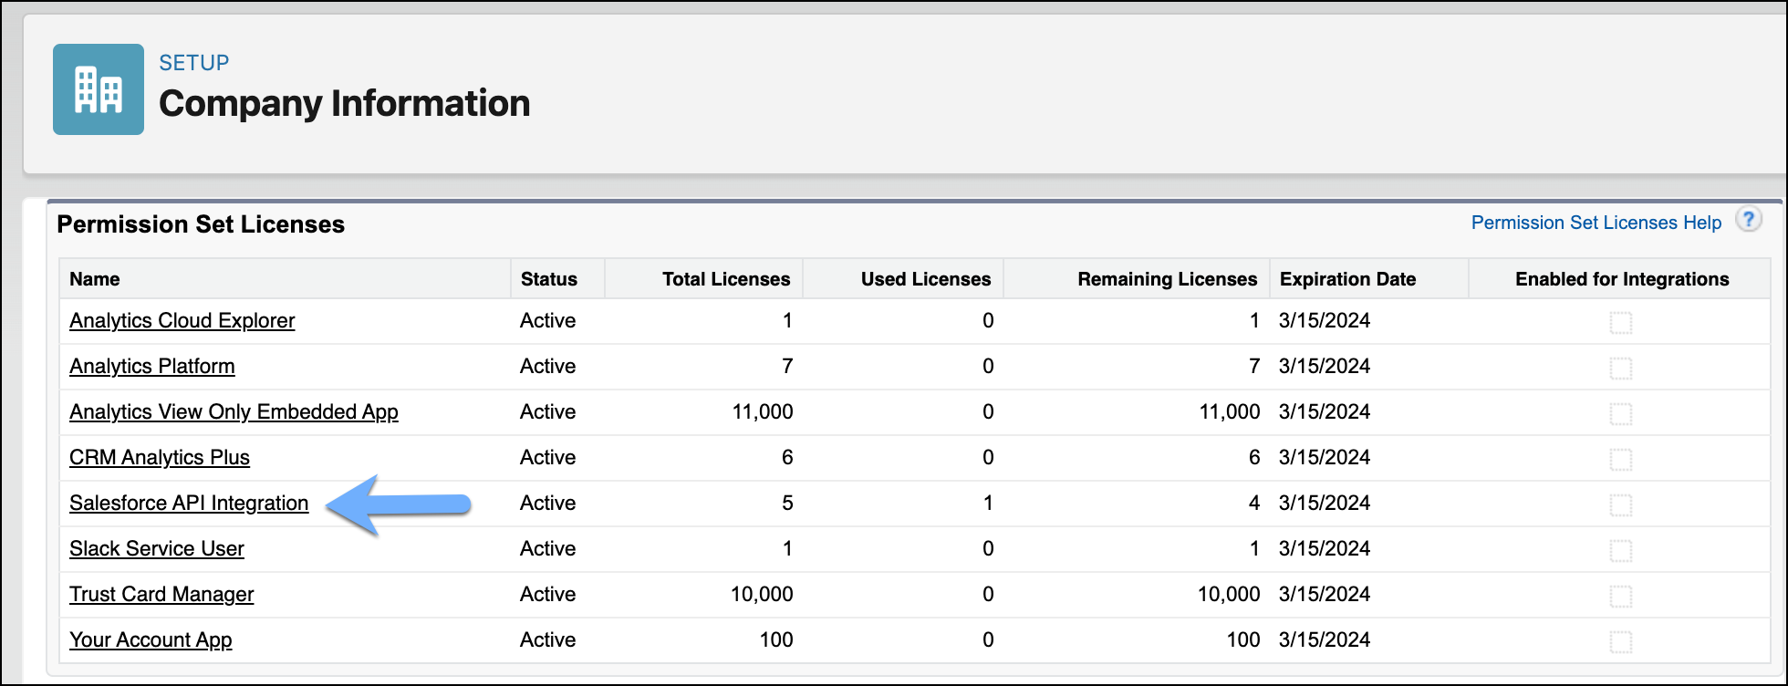Toggle integrations checkbox for Analytics Platform

[1621, 368]
